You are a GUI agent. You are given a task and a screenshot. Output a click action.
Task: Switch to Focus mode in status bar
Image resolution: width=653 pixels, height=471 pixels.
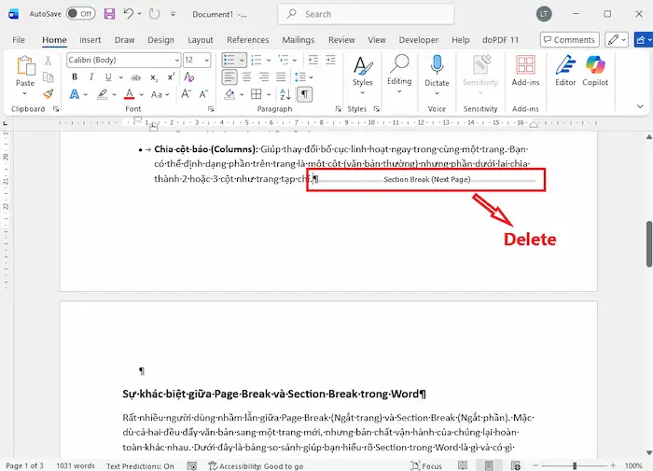click(x=425, y=465)
